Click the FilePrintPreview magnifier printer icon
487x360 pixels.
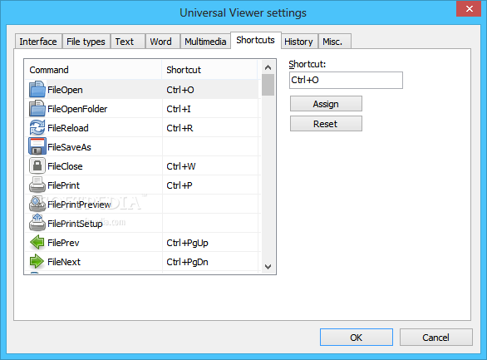point(37,204)
